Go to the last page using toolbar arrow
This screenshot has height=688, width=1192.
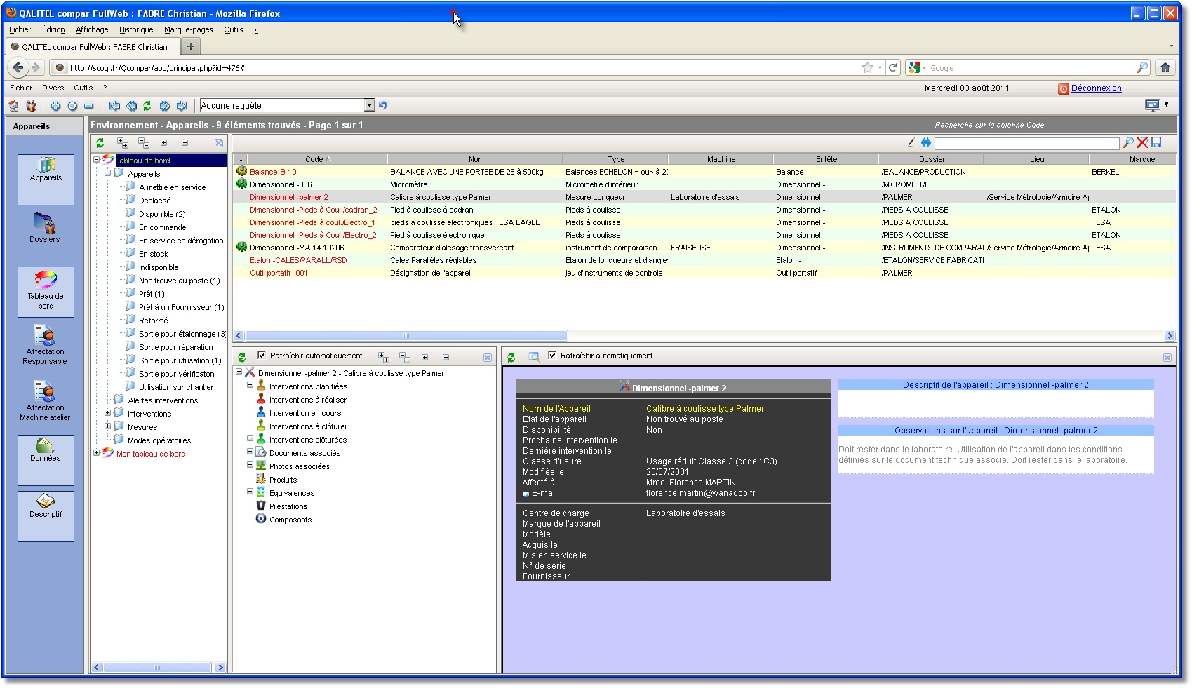coord(182,106)
